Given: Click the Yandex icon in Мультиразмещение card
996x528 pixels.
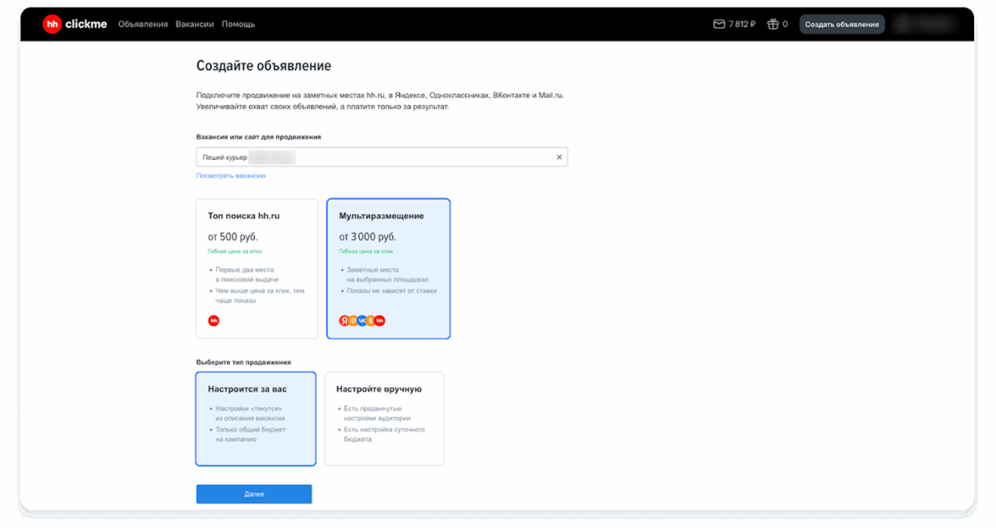Looking at the screenshot, I should tap(344, 321).
